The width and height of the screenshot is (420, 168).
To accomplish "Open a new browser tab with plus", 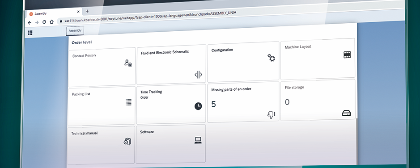I will (x=87, y=11).
